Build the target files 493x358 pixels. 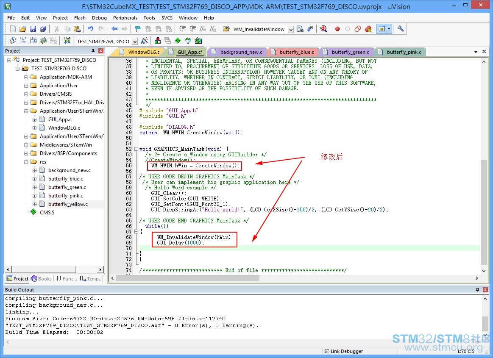coord(23,41)
